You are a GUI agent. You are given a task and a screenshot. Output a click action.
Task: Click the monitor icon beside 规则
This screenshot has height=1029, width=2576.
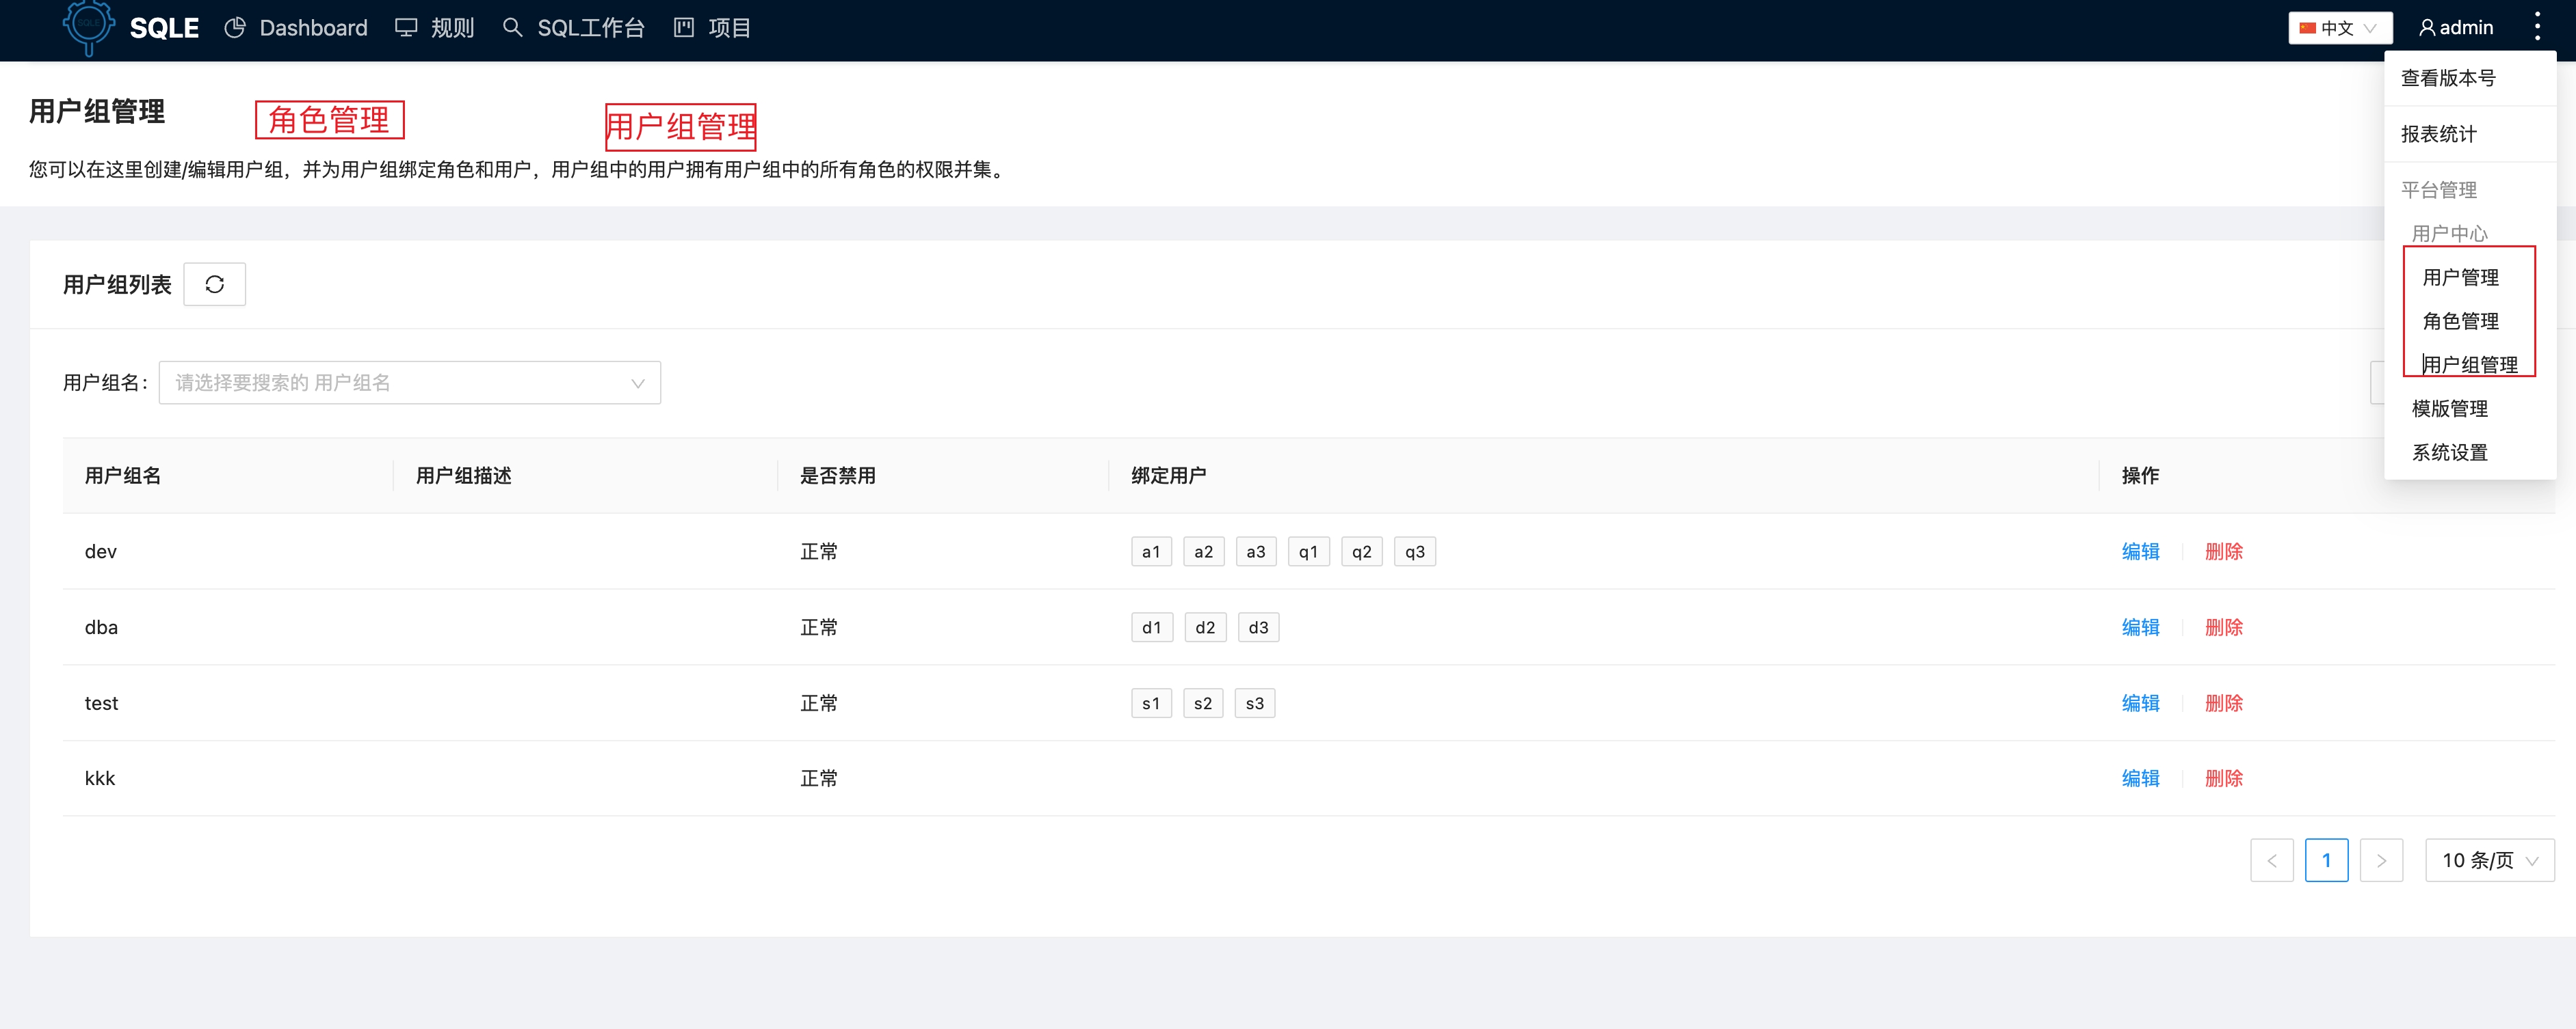click(x=406, y=28)
